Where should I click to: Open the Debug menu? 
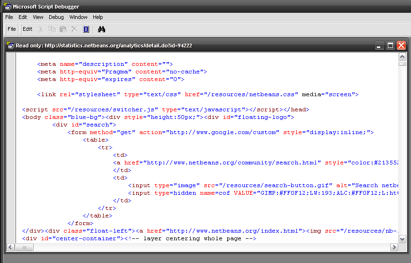click(x=56, y=17)
